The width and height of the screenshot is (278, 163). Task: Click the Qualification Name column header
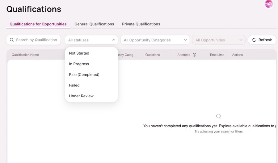tap(25, 55)
